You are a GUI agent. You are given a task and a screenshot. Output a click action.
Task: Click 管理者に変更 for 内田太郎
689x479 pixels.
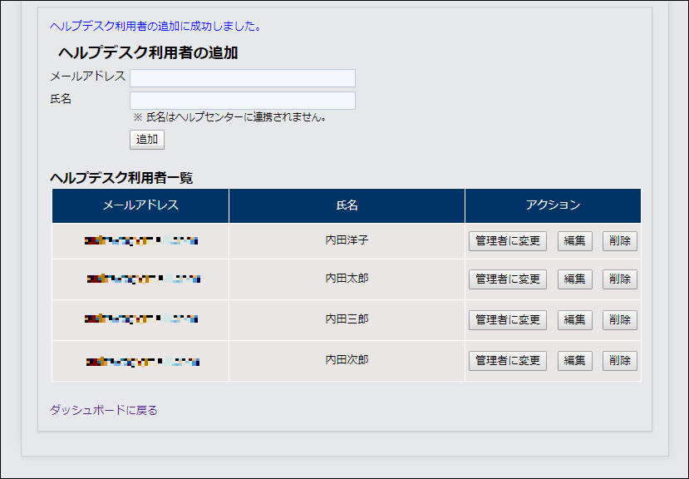[x=507, y=279]
